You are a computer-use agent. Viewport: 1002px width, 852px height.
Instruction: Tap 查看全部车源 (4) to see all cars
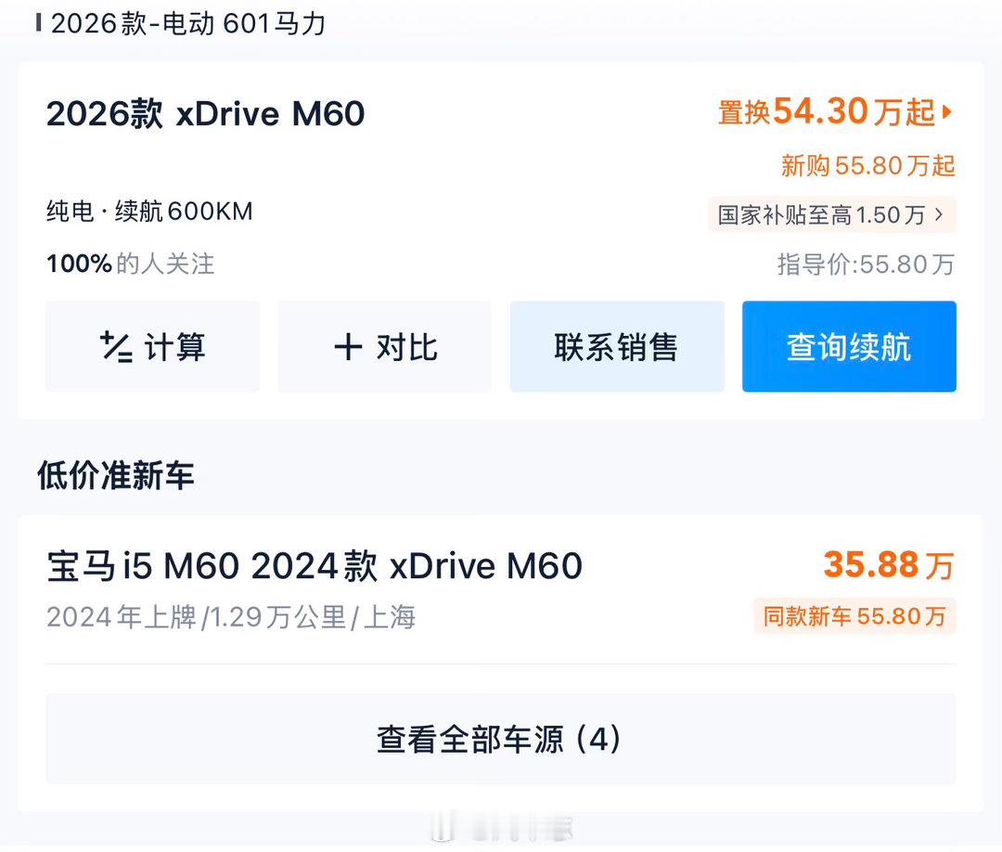click(x=501, y=739)
